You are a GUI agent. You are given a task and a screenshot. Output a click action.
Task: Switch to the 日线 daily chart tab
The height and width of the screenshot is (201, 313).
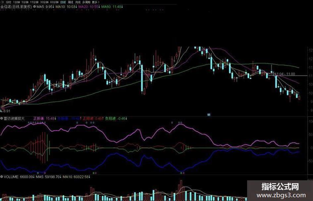coord(63,2)
